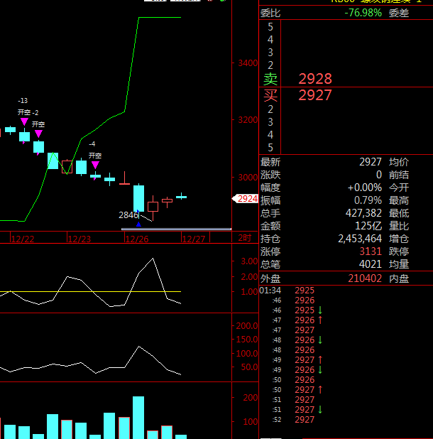Click the 12/22 date label on time axis
The height and width of the screenshot is (439, 433).
click(x=23, y=239)
